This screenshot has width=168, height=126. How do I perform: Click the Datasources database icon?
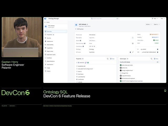tap(45, 41)
